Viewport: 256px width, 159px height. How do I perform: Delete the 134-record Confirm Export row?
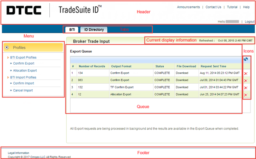click(246, 74)
